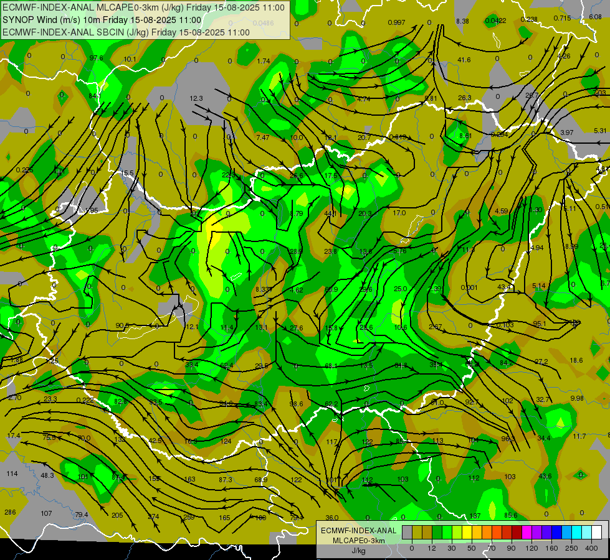The image size is (610, 560).
Task: Click the map value 0.0422
Action: pos(495,21)
